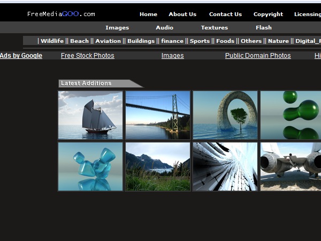Open the suspension bridge photo thumbnail
321x241 pixels.
158,115
